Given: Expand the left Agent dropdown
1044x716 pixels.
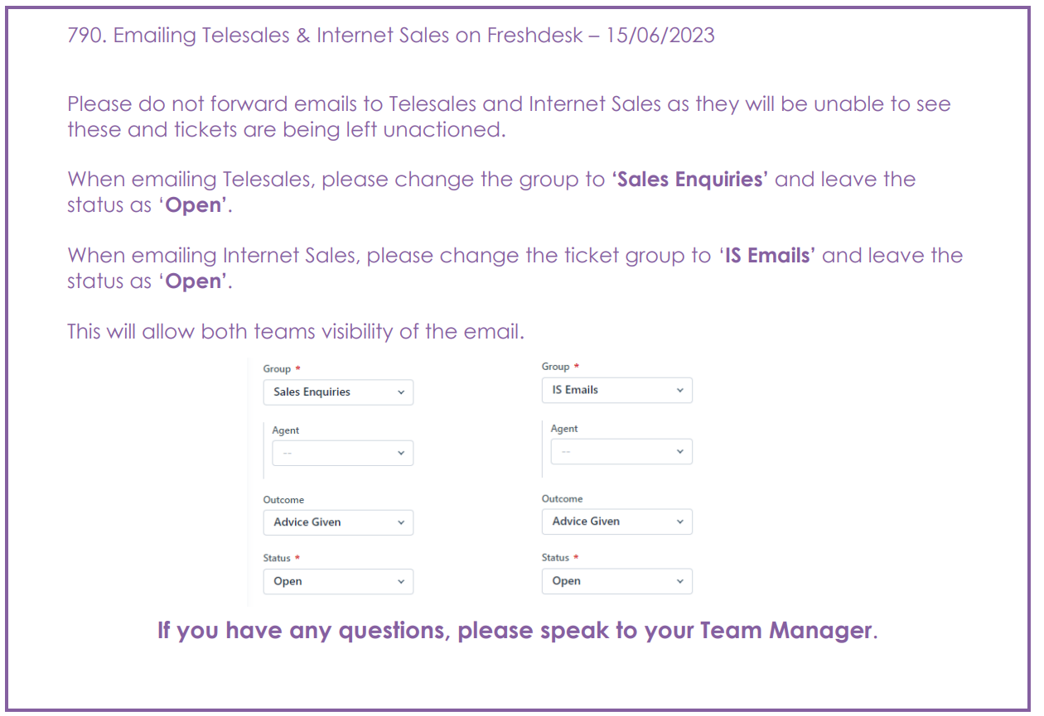Looking at the screenshot, I should 342,453.
